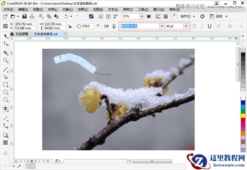
Task: Select the Transparency checkerboard tool
Action: [5, 143]
